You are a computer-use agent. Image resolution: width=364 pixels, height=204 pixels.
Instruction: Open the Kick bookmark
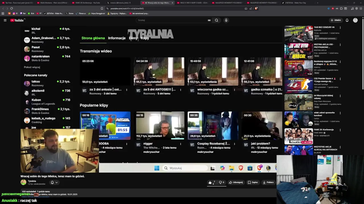tap(31, 13)
